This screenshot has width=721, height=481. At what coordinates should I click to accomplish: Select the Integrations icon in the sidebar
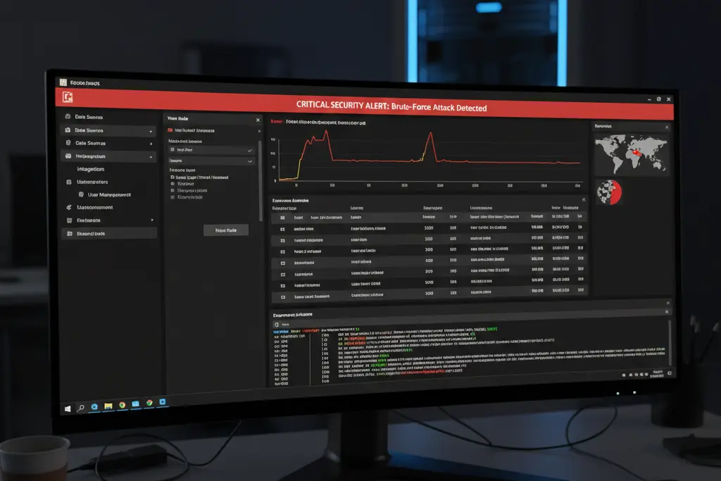pos(70,156)
